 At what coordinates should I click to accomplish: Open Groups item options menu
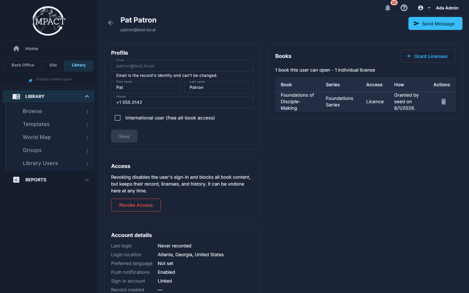(87, 151)
